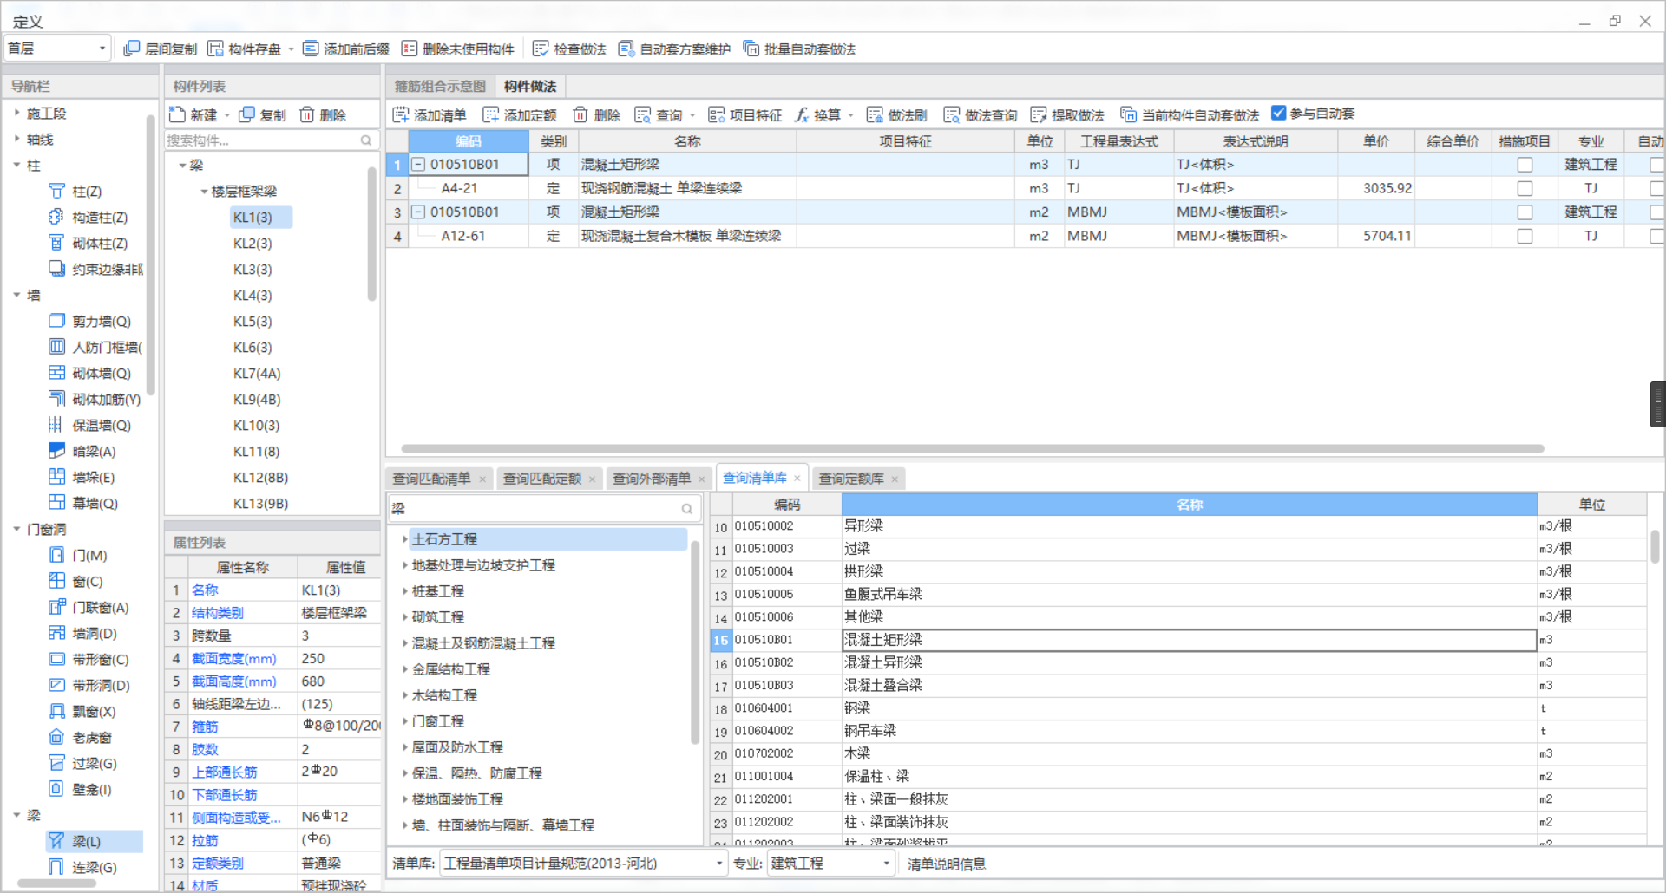Select 梁(L) in navigation bar

pos(94,841)
